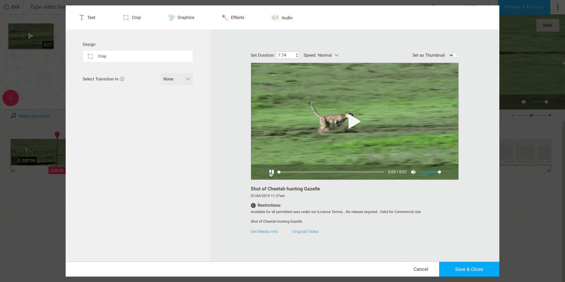Open the Original Video link
Screen dimensions: 565x282
pos(305,231)
